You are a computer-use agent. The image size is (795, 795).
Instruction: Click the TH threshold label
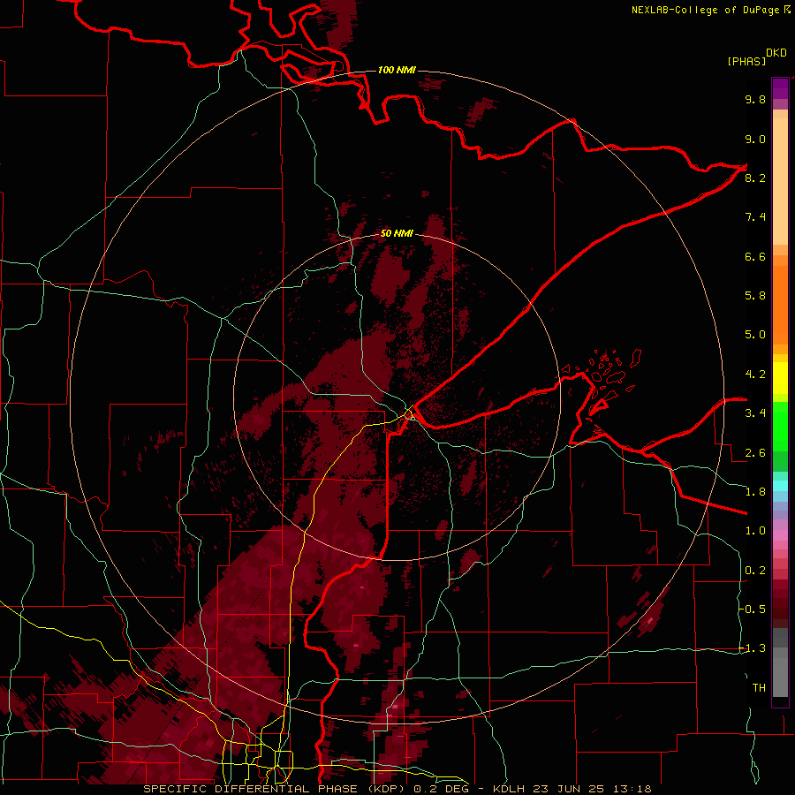(x=759, y=688)
